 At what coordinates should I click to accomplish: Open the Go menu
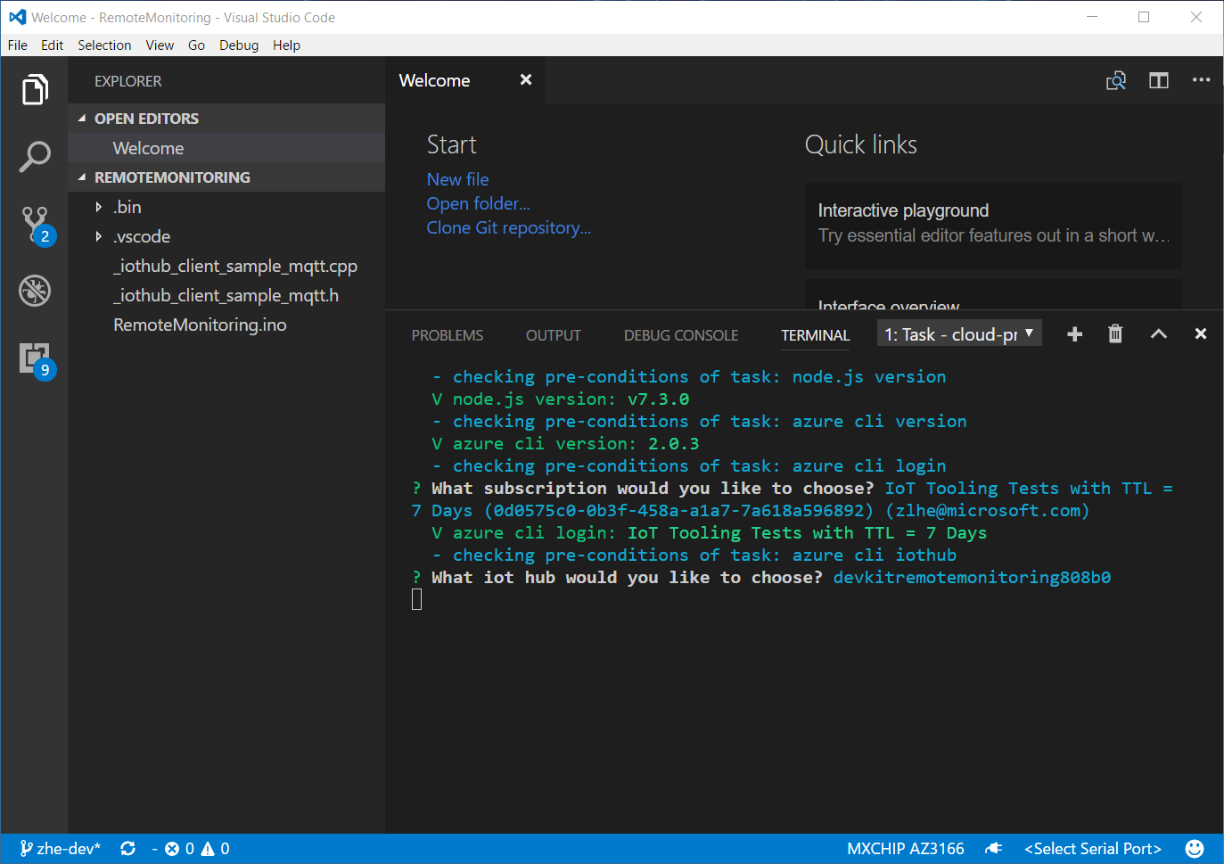(x=196, y=45)
